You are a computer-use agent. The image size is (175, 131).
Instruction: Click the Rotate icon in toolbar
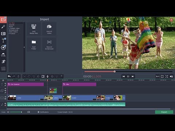(x=29, y=76)
